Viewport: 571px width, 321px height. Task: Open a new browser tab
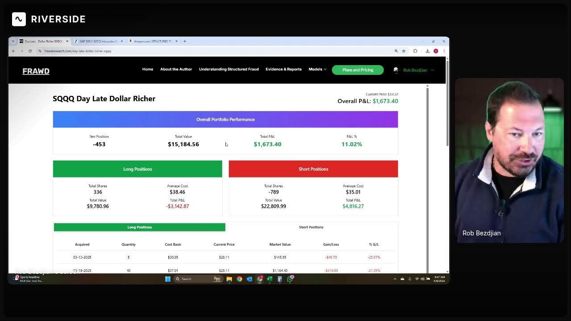point(185,41)
